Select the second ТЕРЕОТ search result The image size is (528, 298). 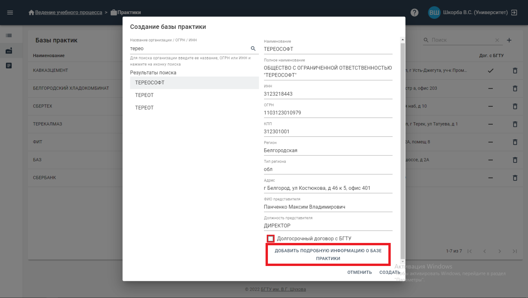click(194, 108)
